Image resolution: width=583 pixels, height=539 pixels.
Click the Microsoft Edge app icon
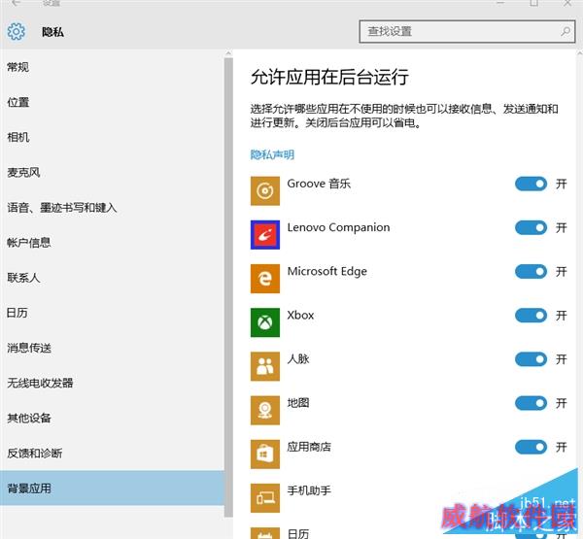click(264, 279)
